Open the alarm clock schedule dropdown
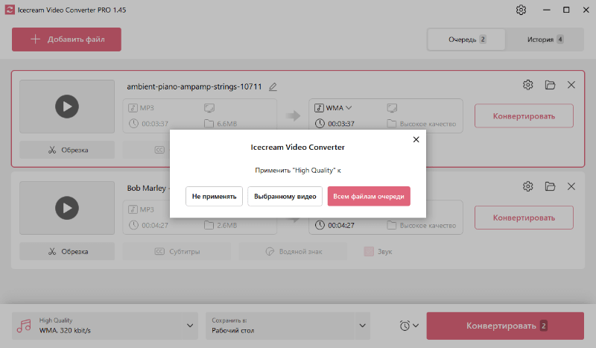596x348 pixels. click(409, 326)
